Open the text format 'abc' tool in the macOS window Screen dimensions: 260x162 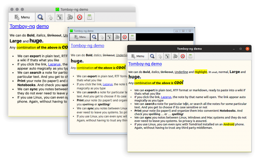[x=60, y=17]
